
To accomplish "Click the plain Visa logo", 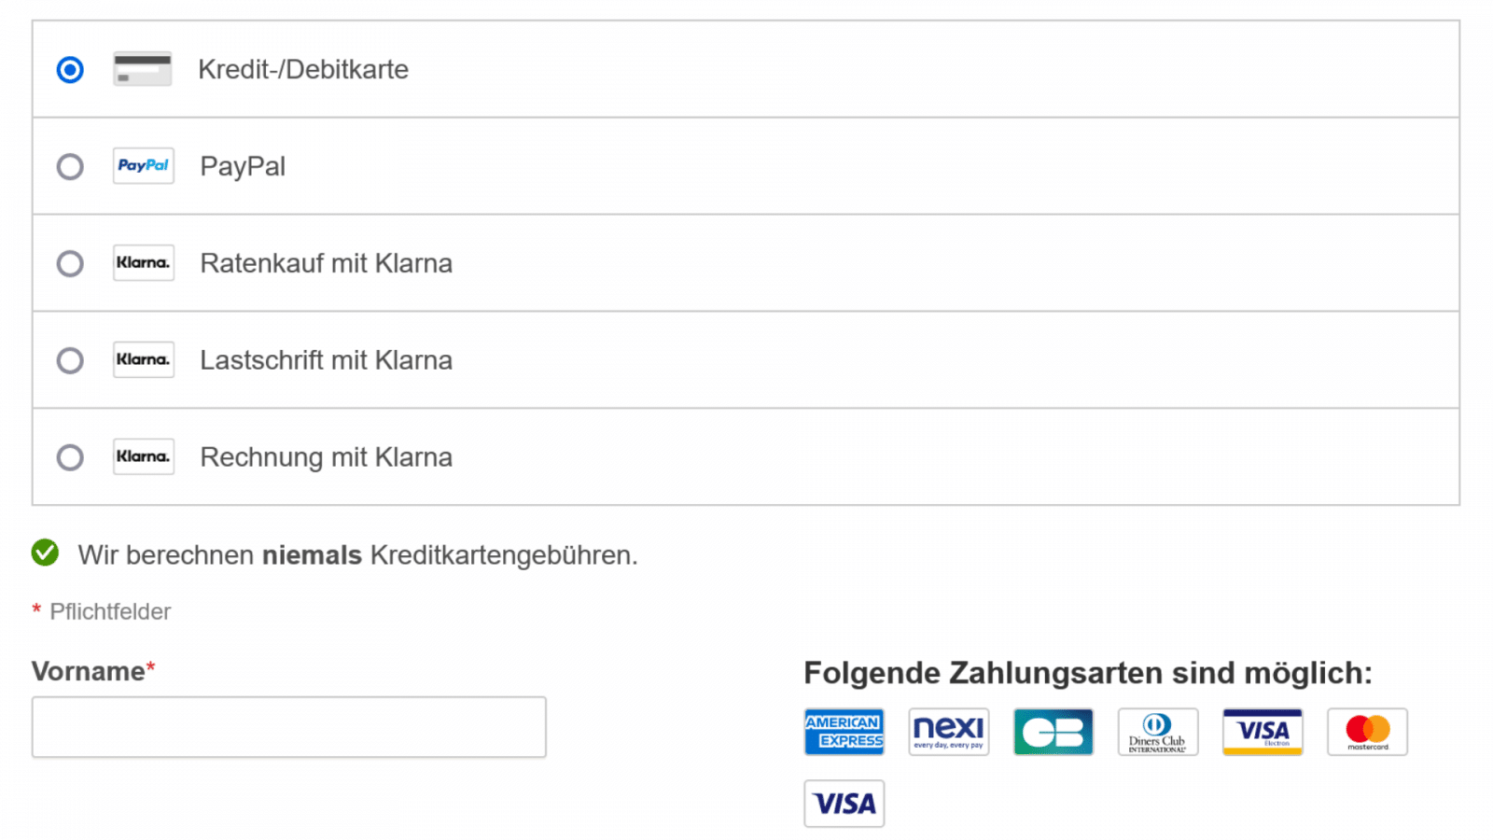I will coord(844,804).
